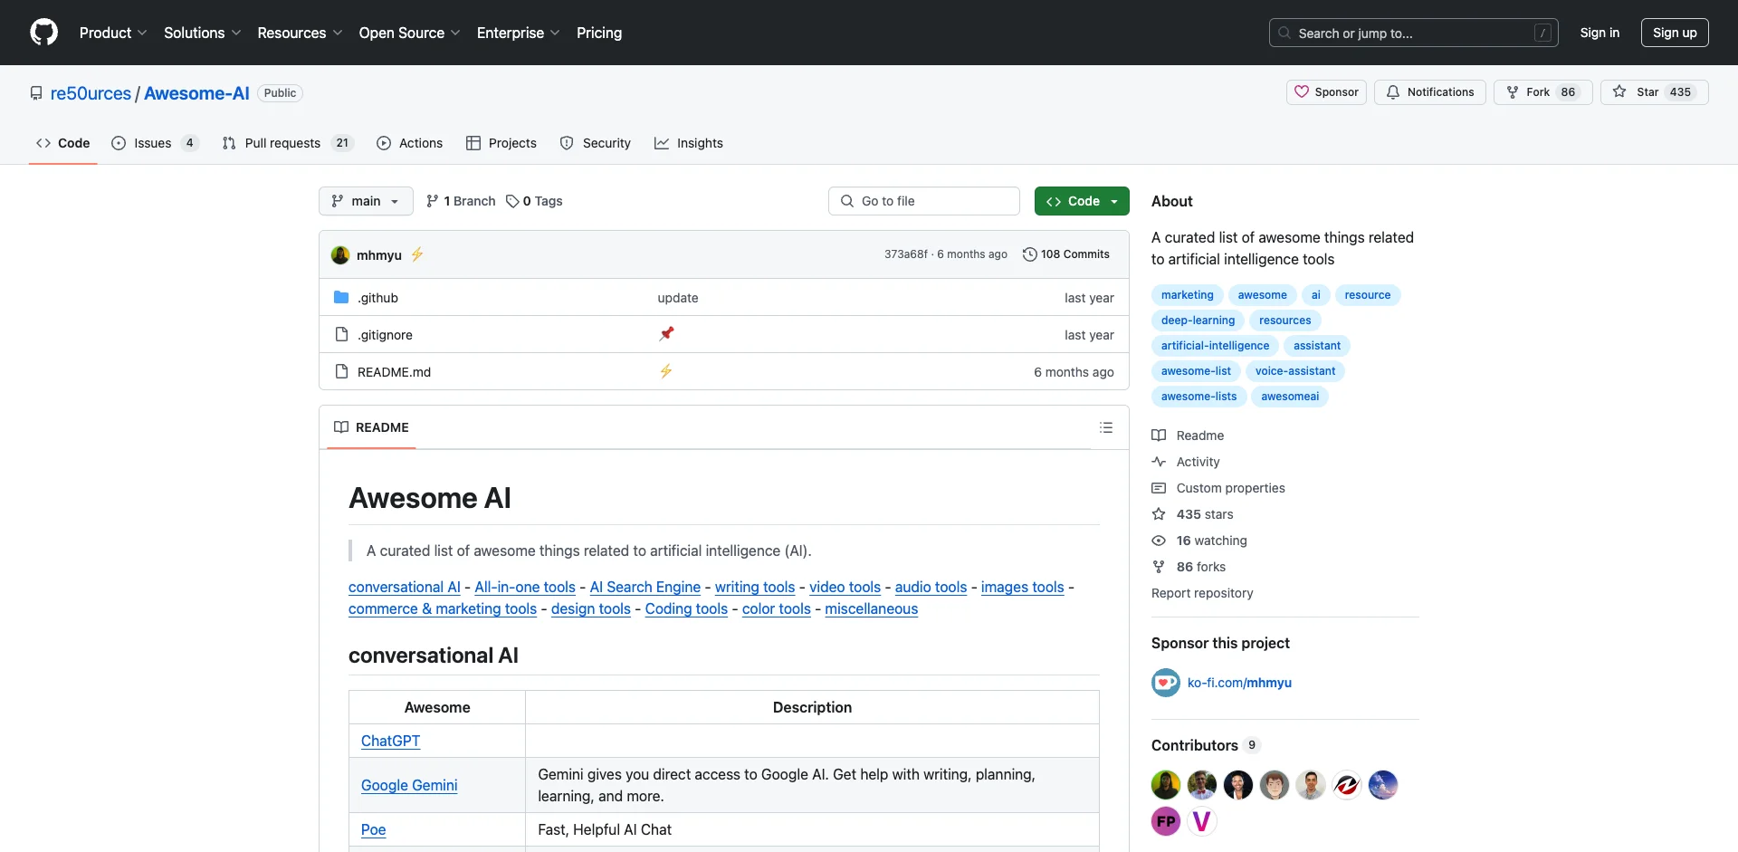
Task: Open the main branch dropdown
Action: click(366, 201)
